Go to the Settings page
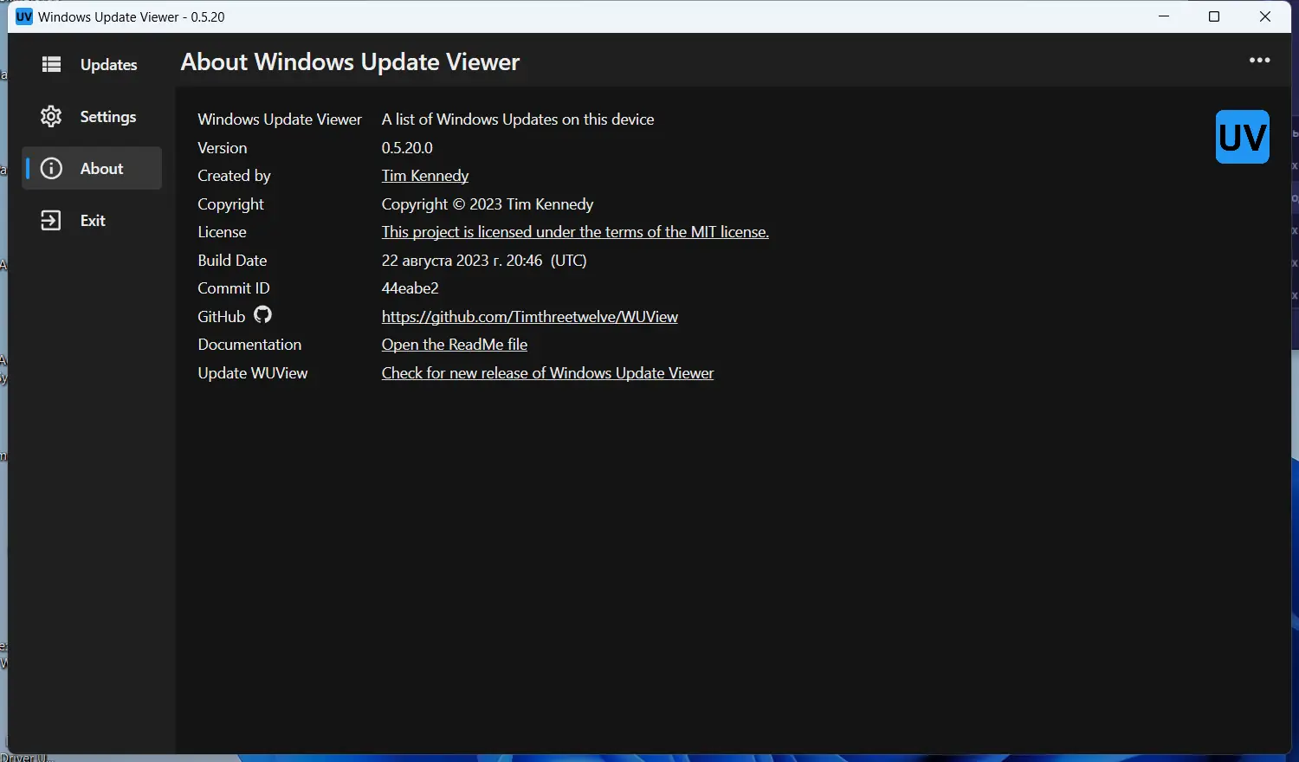This screenshot has width=1299, height=762. [92, 116]
